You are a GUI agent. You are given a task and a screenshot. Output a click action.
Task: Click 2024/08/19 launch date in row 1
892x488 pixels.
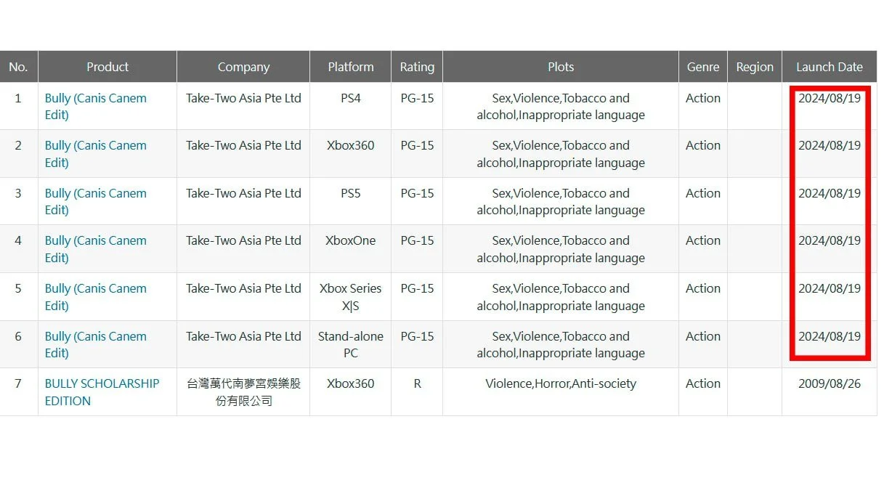pyautogui.click(x=830, y=98)
